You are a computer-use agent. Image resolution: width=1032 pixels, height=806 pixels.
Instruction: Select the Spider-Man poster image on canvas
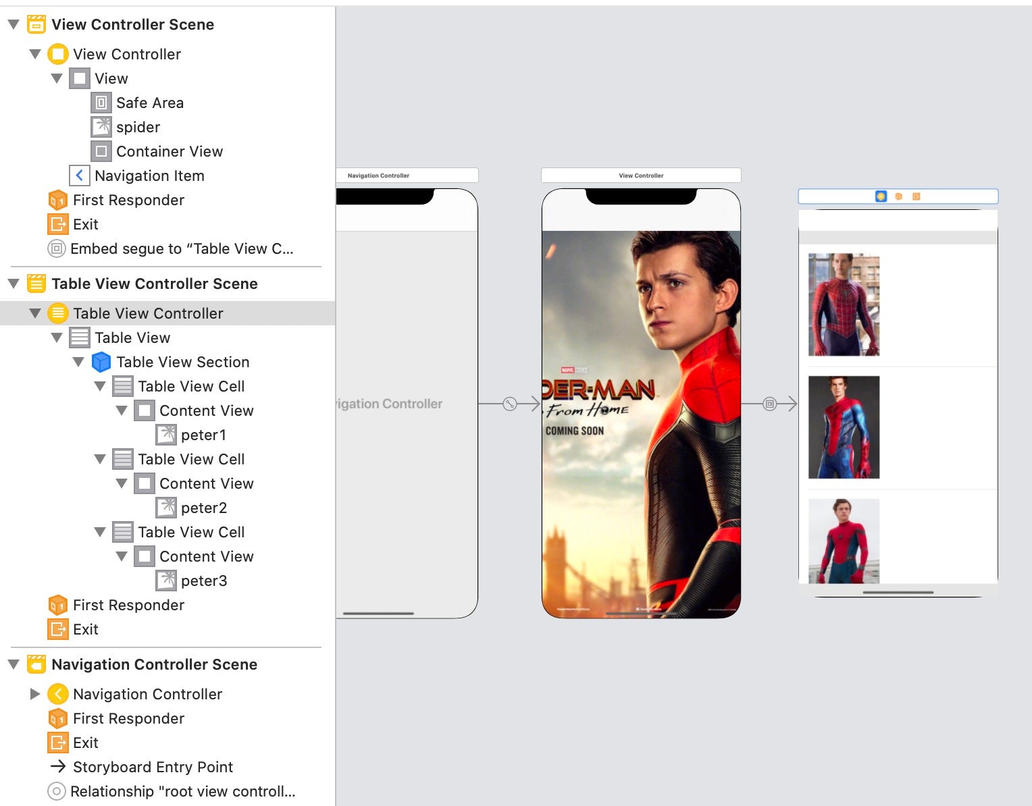click(x=641, y=424)
